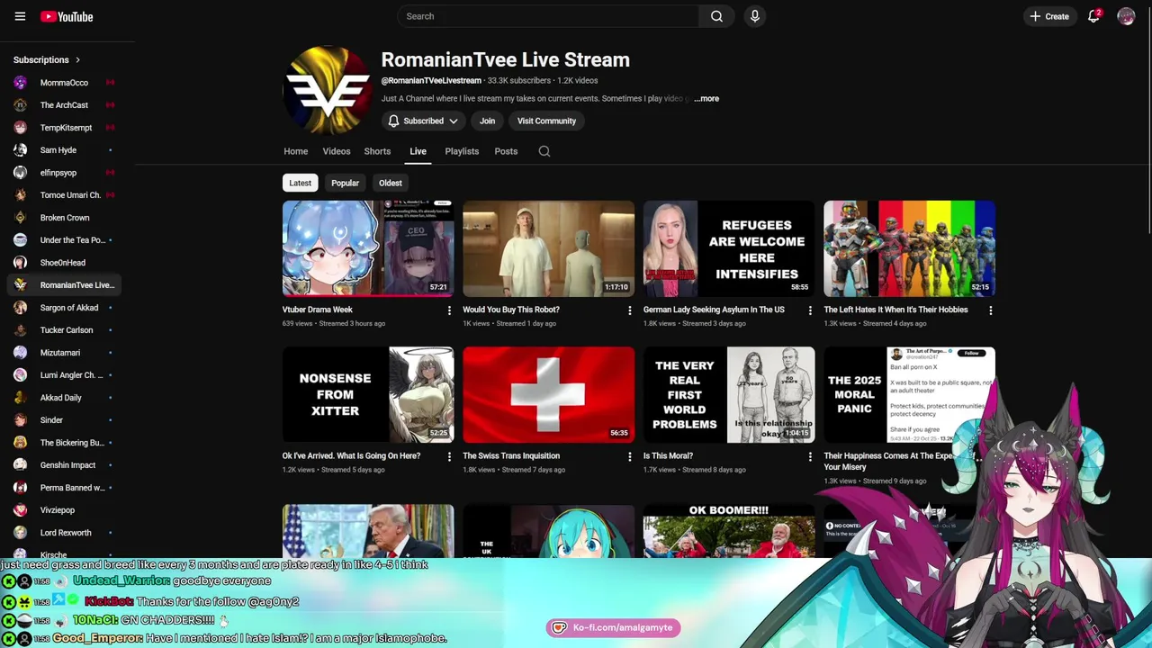Image resolution: width=1152 pixels, height=648 pixels.
Task: Open elfinpsyop subscription channel
Action: (x=65, y=173)
